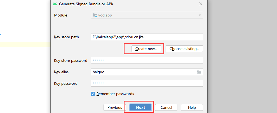
Task: Select the Key alias text field
Action: (x=143, y=72)
